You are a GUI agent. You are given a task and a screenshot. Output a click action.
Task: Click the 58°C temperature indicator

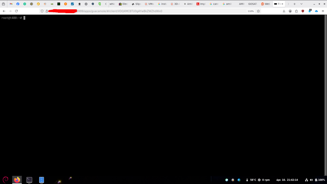coord(251,180)
